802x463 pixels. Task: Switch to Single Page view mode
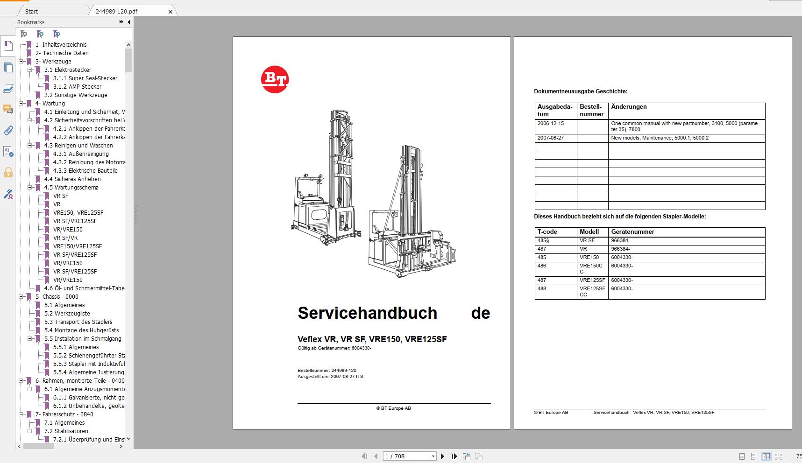pyautogui.click(x=742, y=456)
